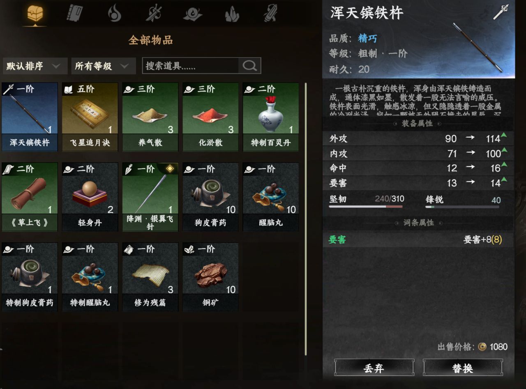
Task: Open the crossed weapons category icon
Action: pos(153,13)
